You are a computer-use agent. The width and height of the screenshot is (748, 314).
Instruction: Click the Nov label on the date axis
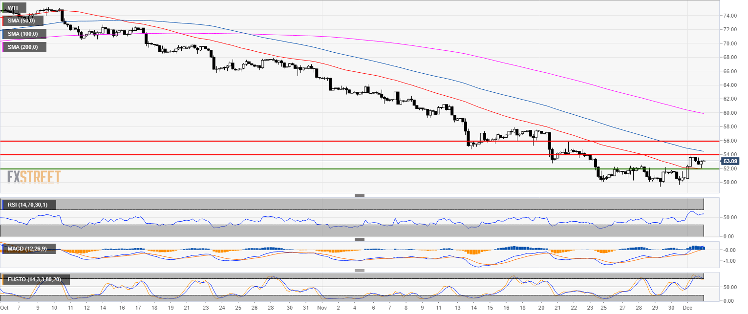(323, 309)
